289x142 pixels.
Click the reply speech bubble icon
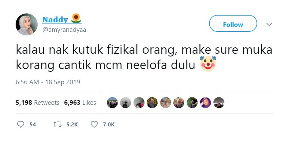coord(21,124)
